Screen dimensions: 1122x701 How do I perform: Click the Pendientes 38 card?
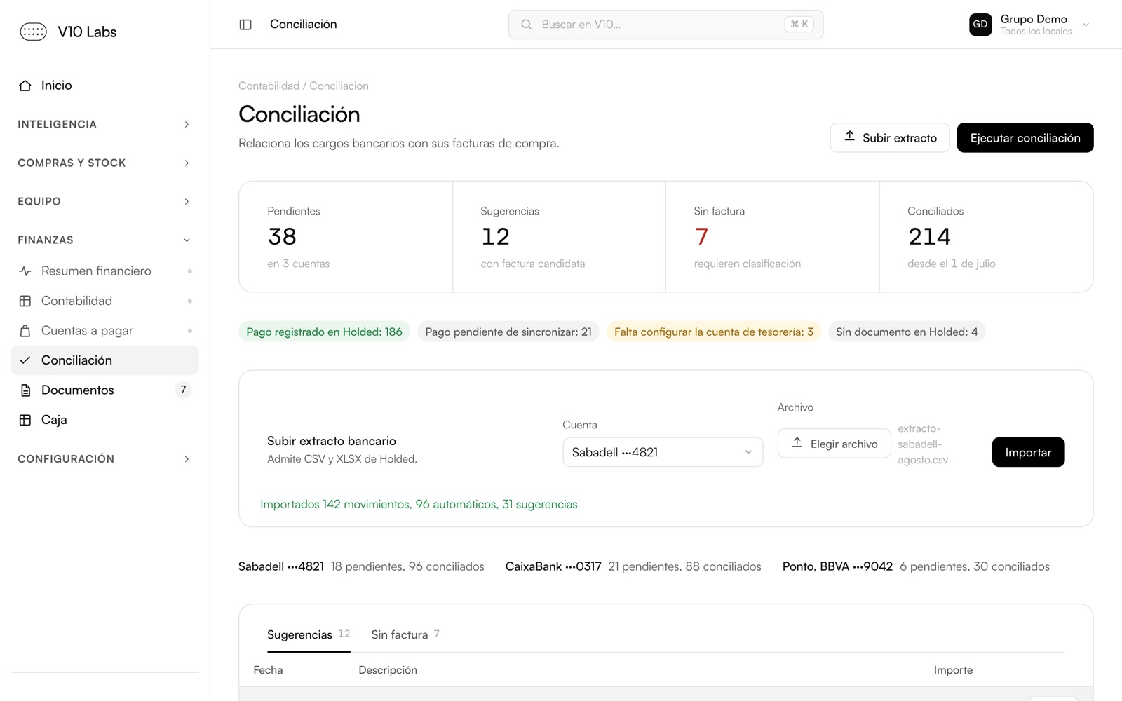coord(346,237)
